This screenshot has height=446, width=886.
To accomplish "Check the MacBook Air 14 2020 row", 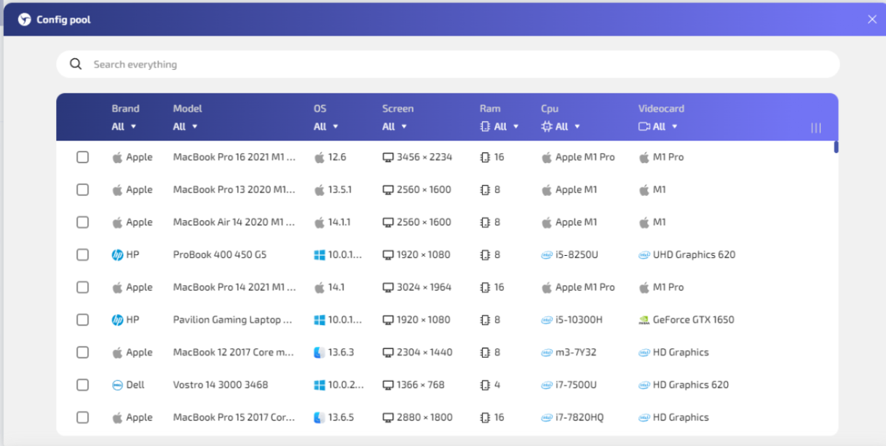I will point(83,222).
